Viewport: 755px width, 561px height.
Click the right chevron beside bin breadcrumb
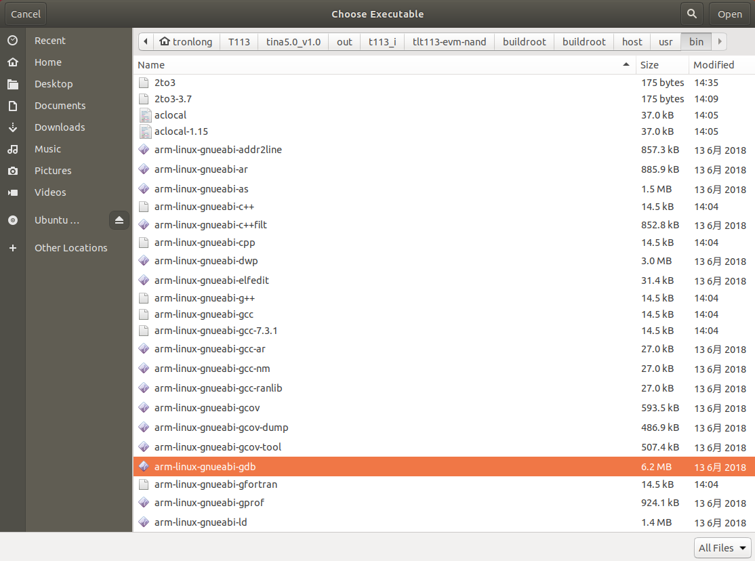click(719, 41)
